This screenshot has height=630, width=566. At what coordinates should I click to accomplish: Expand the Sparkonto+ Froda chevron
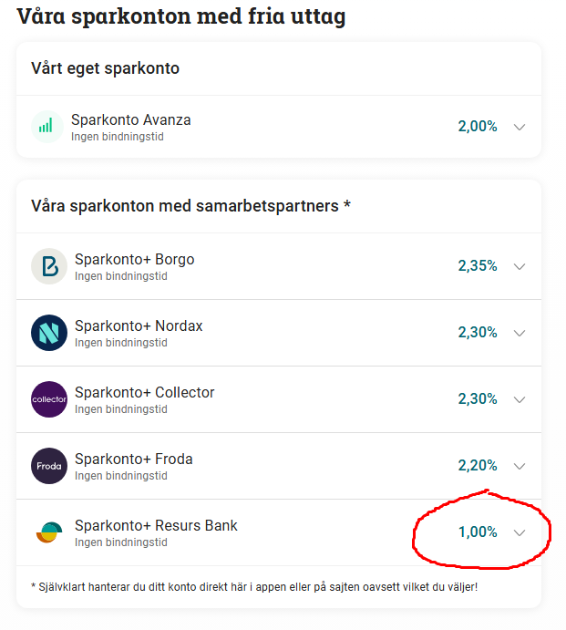tap(520, 466)
